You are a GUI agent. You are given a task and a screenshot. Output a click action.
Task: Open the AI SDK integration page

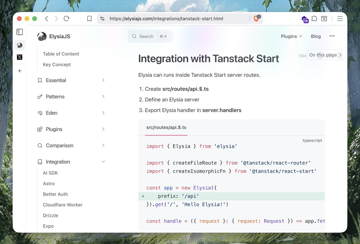click(x=50, y=173)
